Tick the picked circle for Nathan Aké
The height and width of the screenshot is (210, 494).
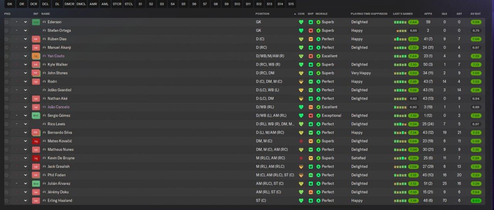(x=7, y=98)
